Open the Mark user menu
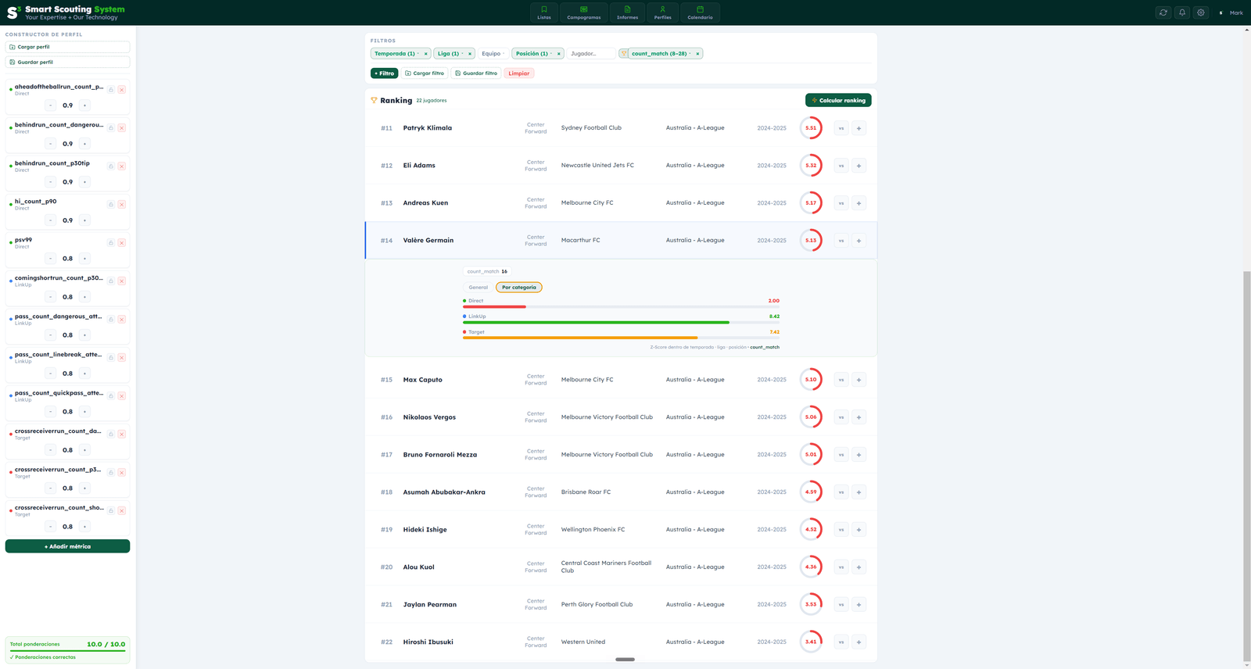 pos(1231,13)
